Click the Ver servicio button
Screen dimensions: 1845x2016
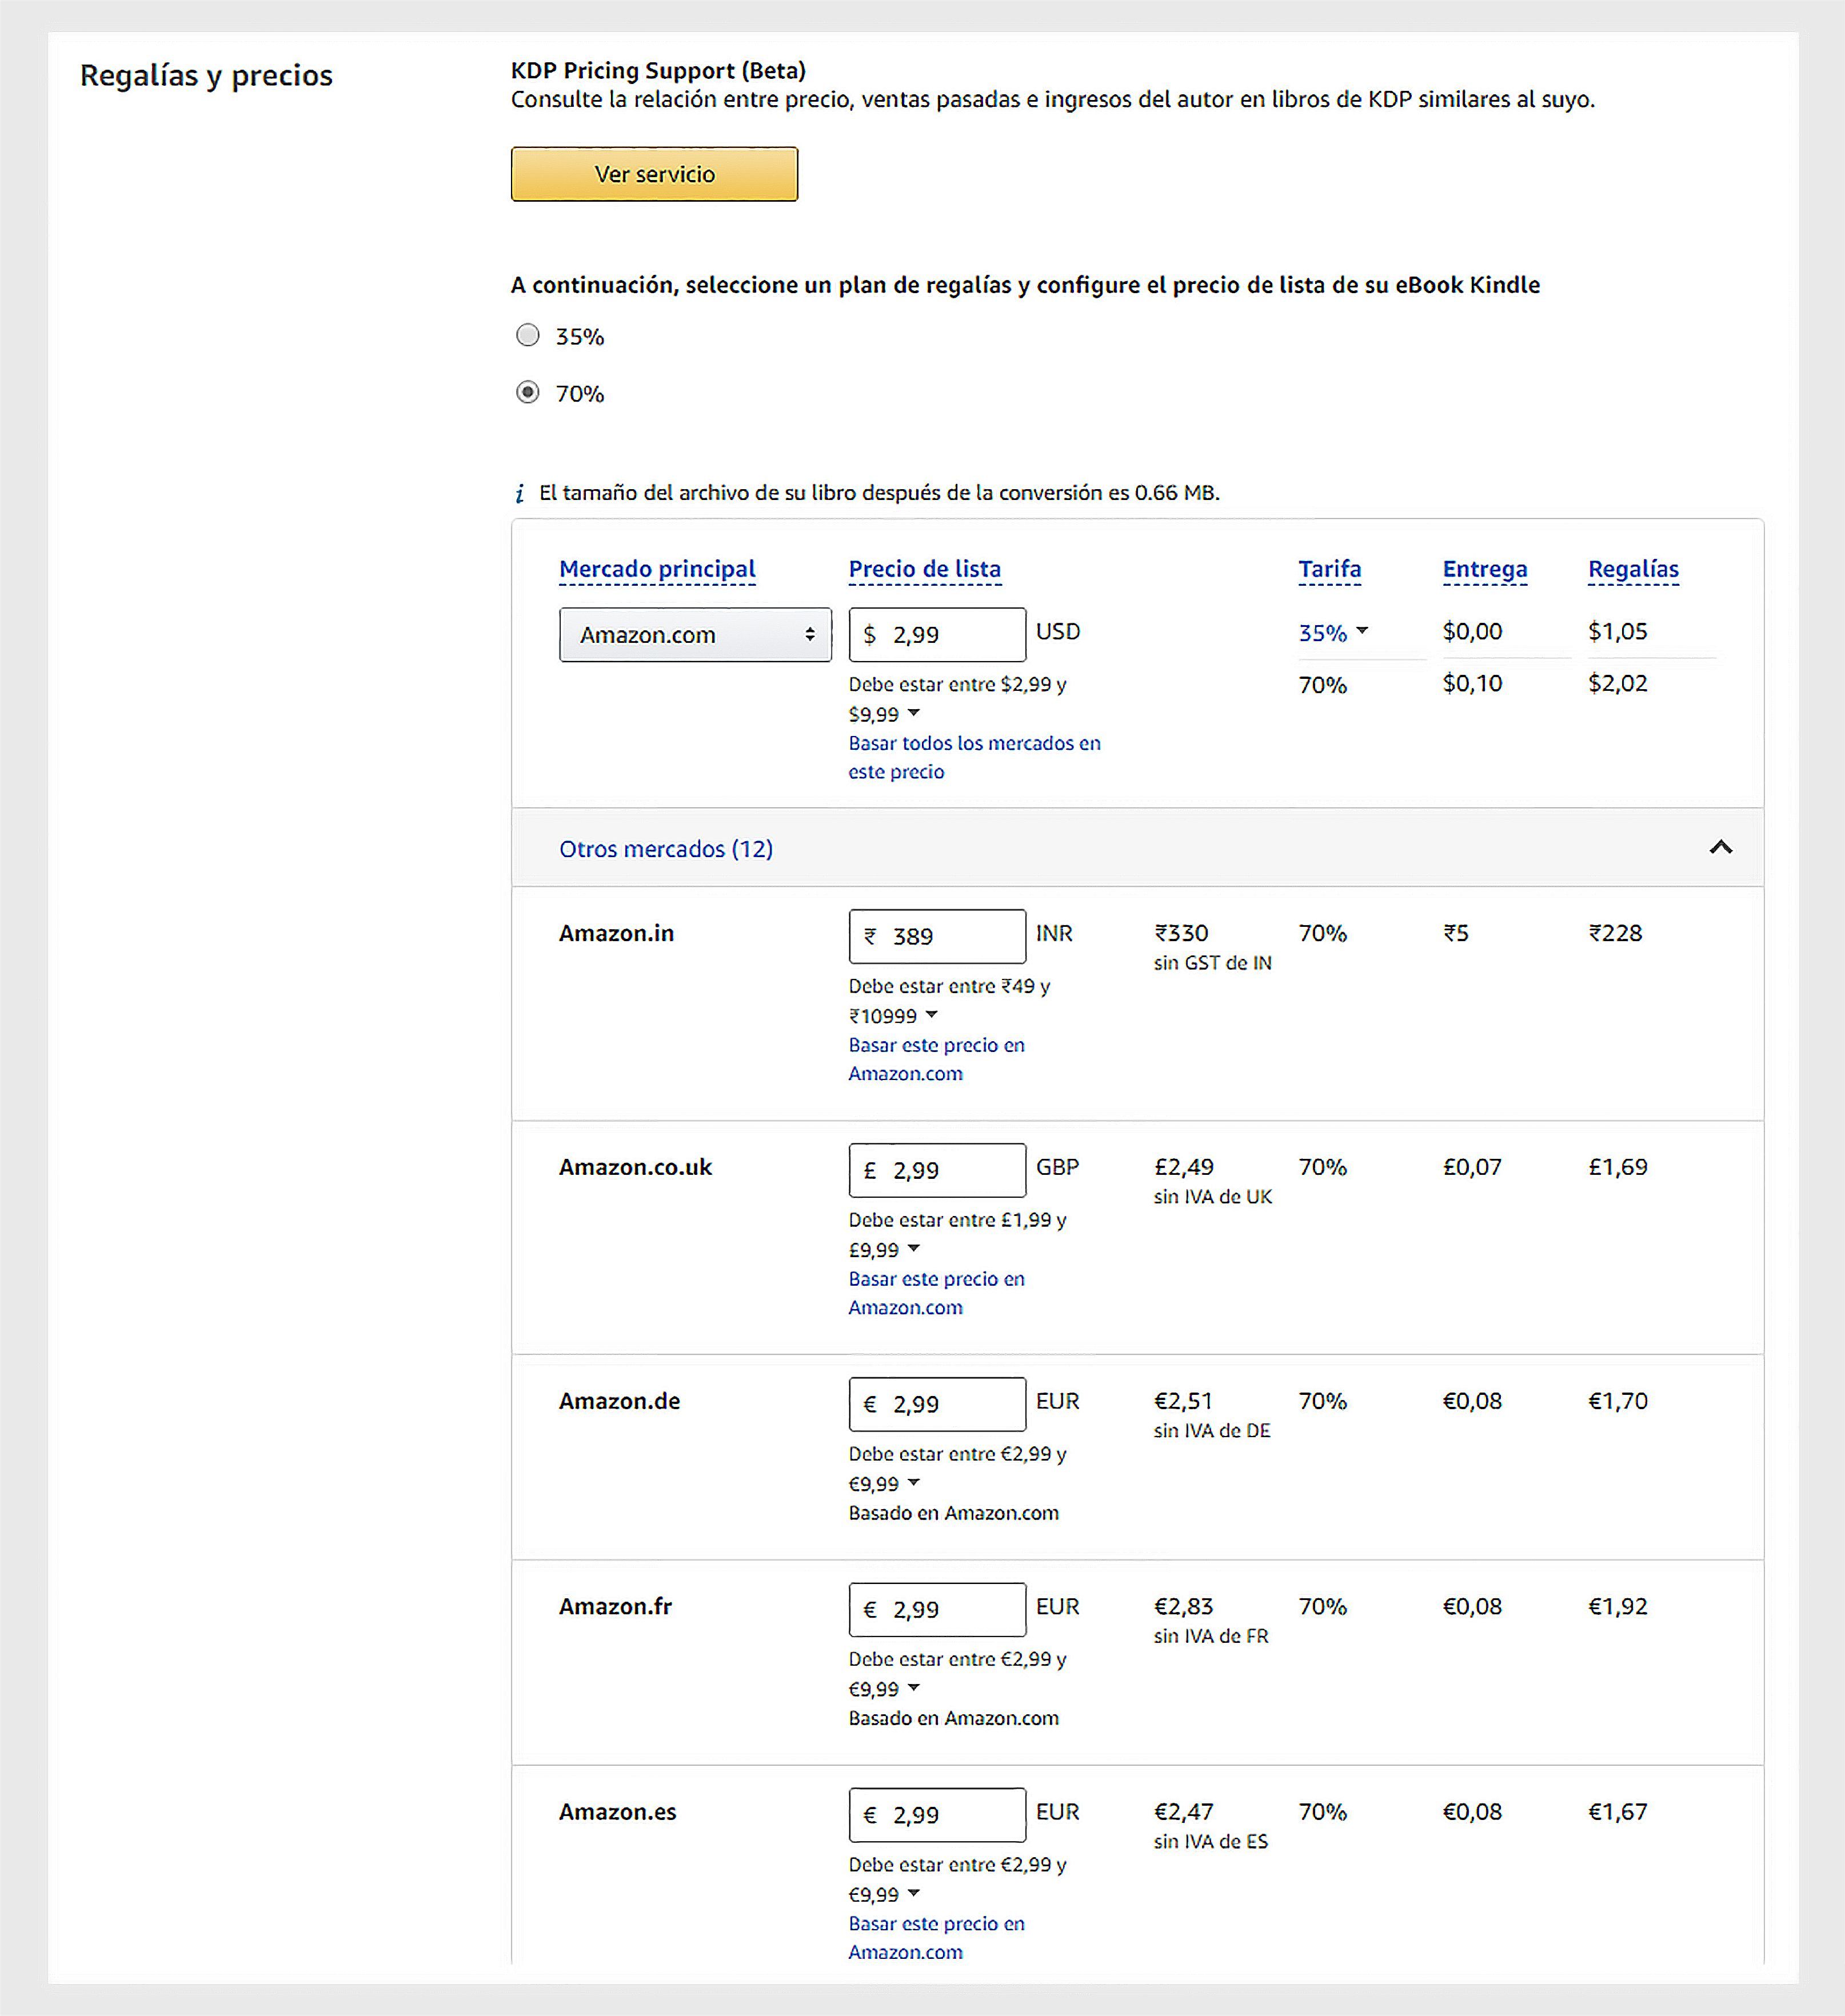654,174
